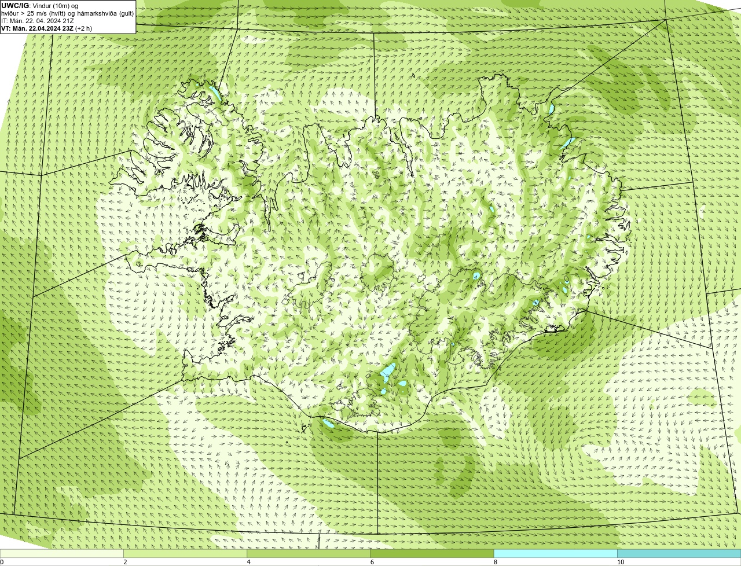Click the "UWC/IG: Vindur (10m) og" title line
Screen dimensions: 741x566
[x=39, y=6]
